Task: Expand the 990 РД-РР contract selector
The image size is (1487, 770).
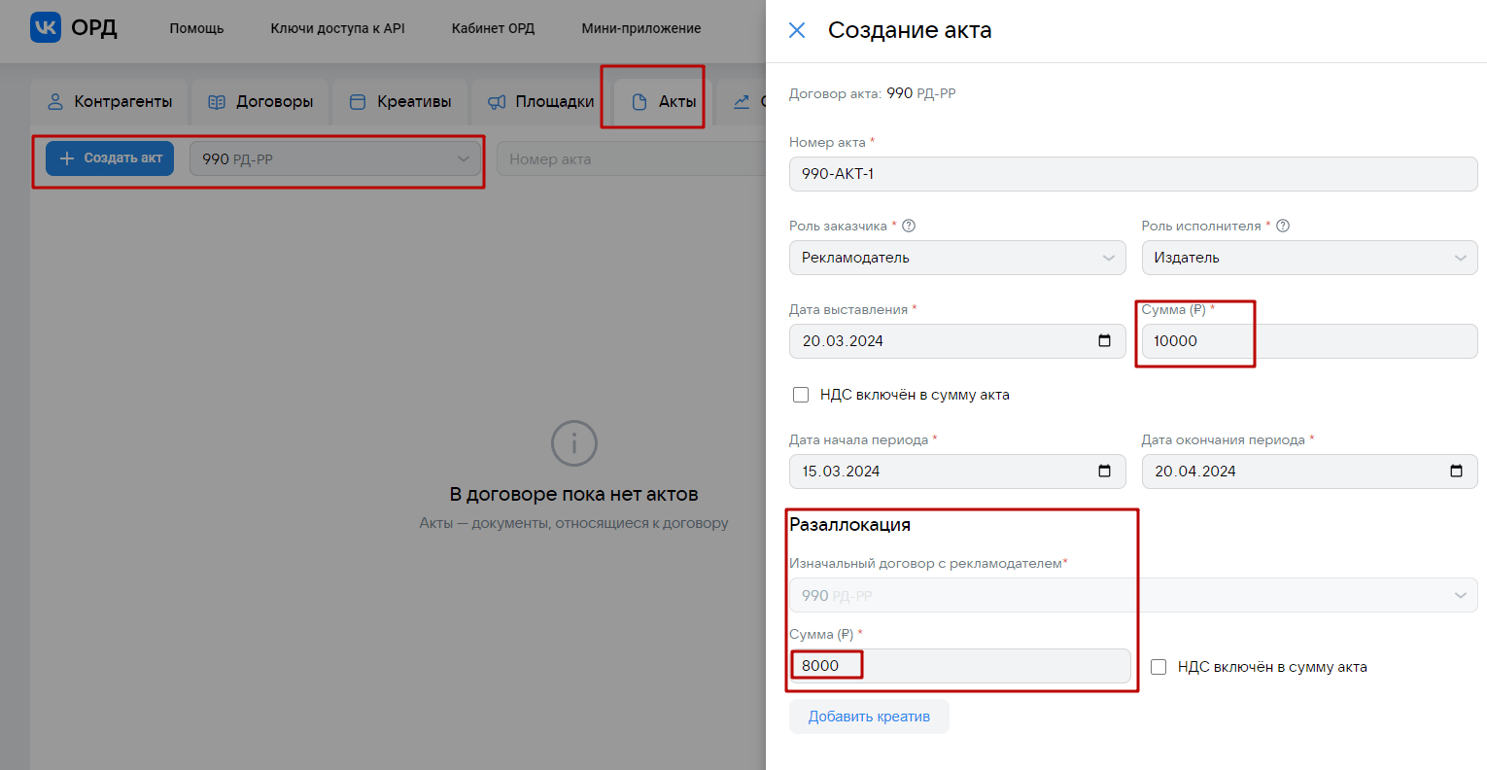Action: (335, 159)
